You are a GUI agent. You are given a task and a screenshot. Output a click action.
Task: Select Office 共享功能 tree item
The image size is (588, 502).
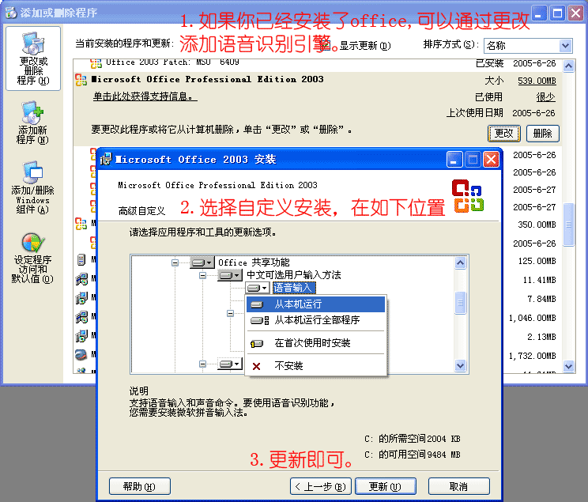click(x=254, y=262)
